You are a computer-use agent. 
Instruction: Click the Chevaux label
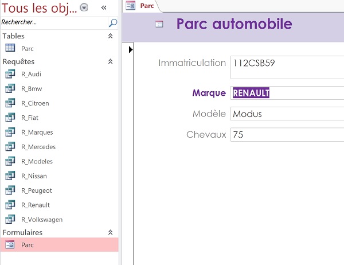pos(206,135)
